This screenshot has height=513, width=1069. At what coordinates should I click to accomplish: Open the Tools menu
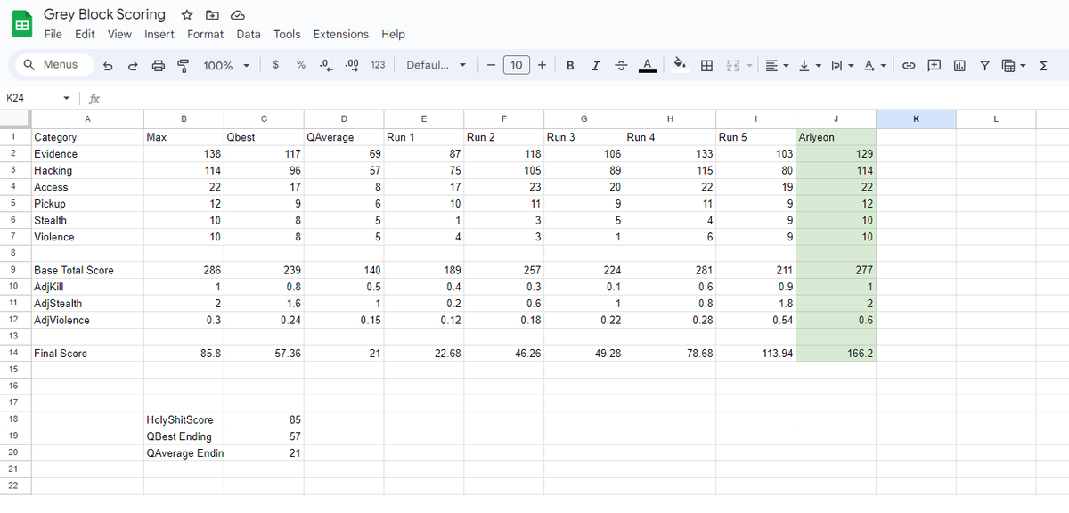coord(287,35)
